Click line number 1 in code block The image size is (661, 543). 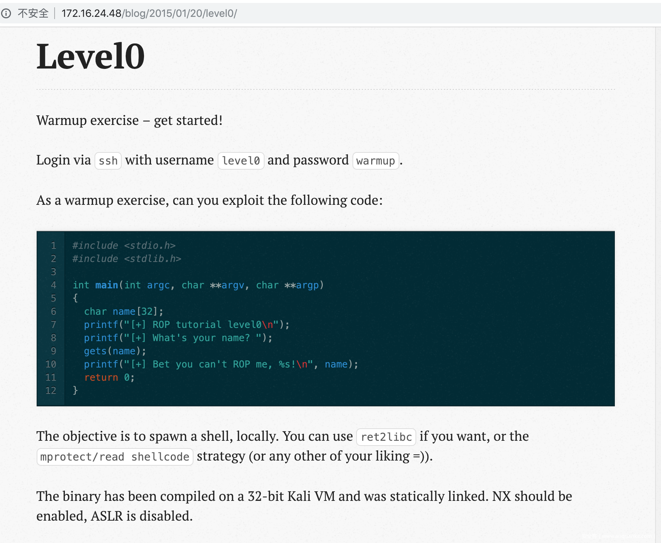(53, 245)
